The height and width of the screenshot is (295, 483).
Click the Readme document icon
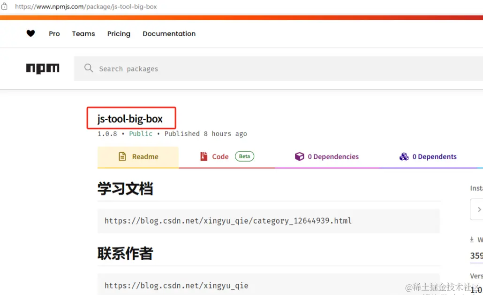122,156
